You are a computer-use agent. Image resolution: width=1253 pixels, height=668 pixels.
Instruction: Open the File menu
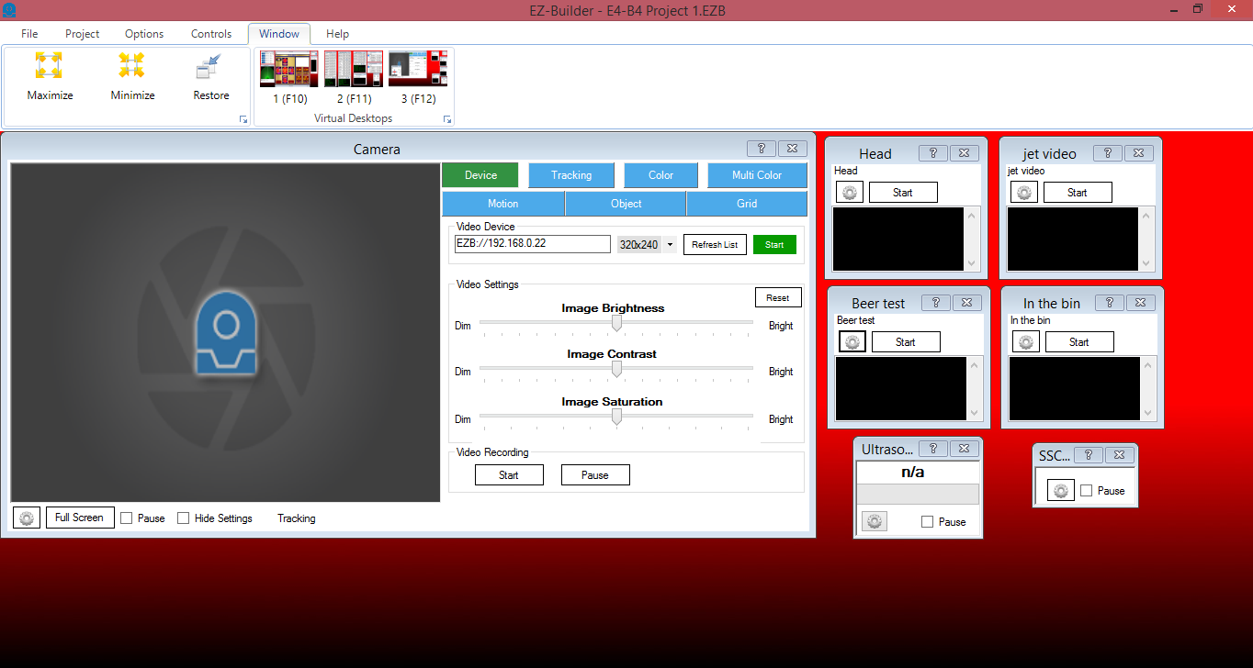coord(29,34)
